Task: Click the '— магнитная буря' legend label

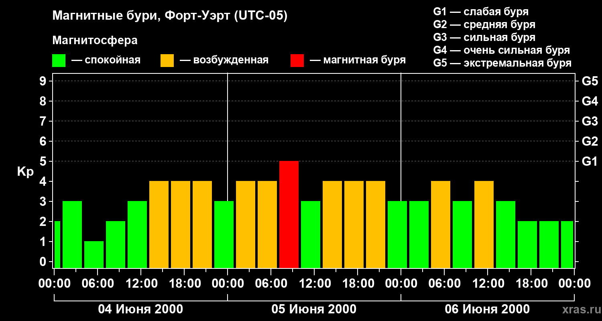Action: (x=358, y=61)
